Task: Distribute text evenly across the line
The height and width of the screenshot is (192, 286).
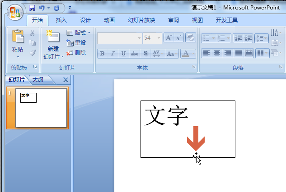Action: coord(249,53)
